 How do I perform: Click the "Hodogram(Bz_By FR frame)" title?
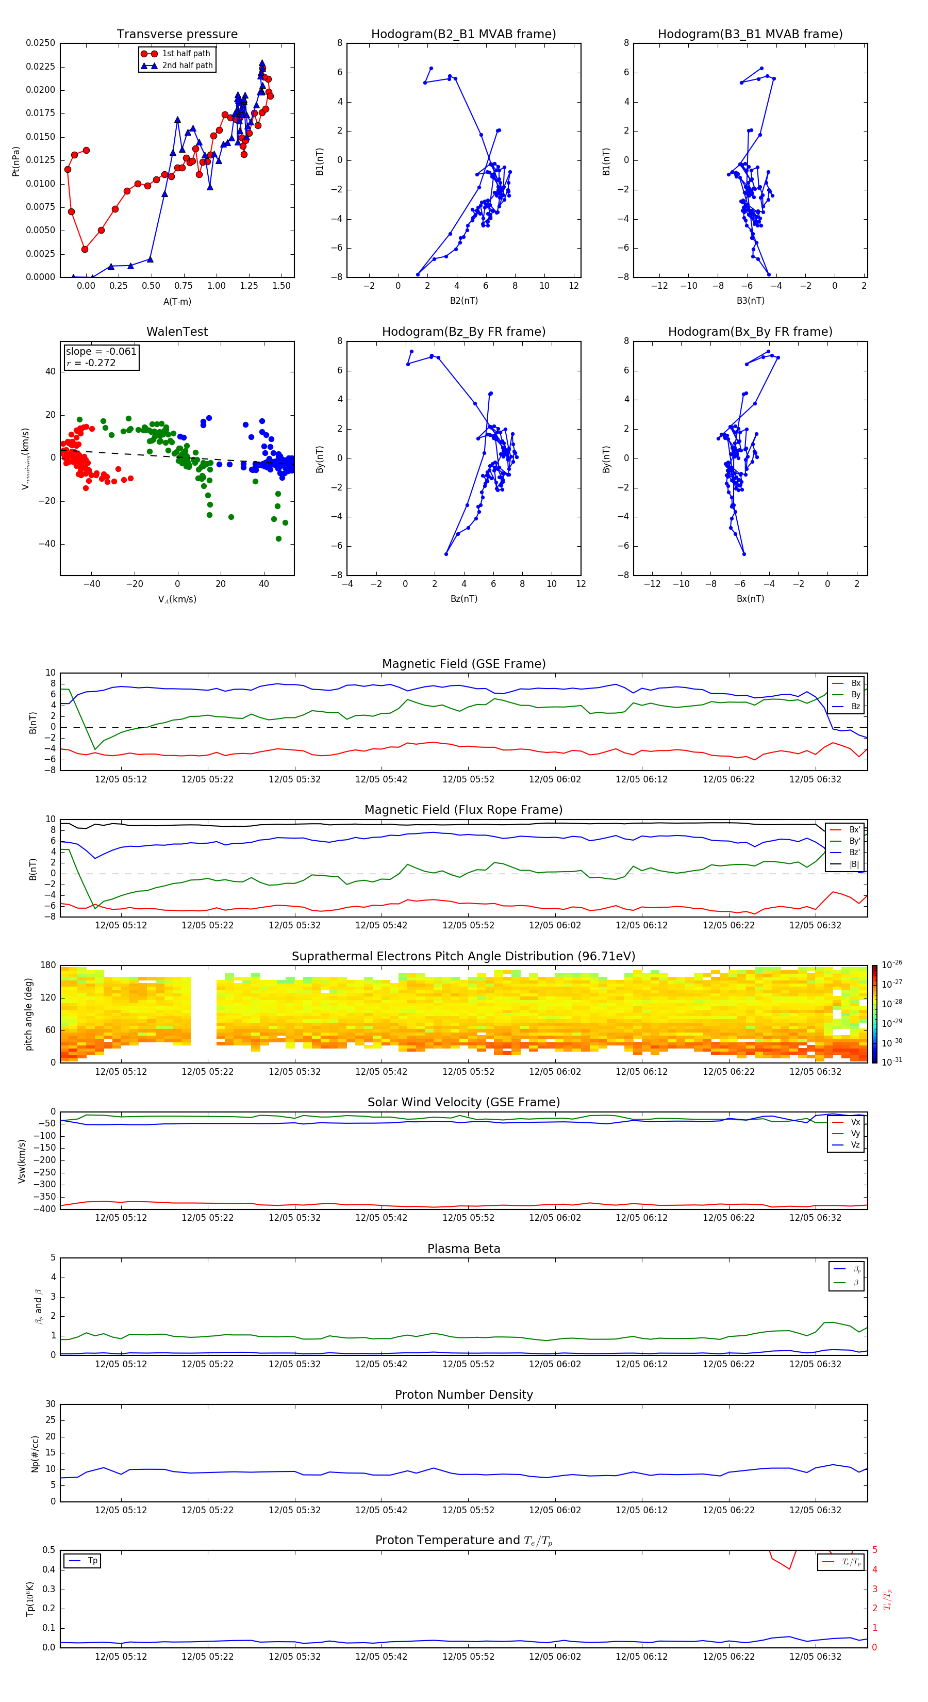[x=463, y=332]
